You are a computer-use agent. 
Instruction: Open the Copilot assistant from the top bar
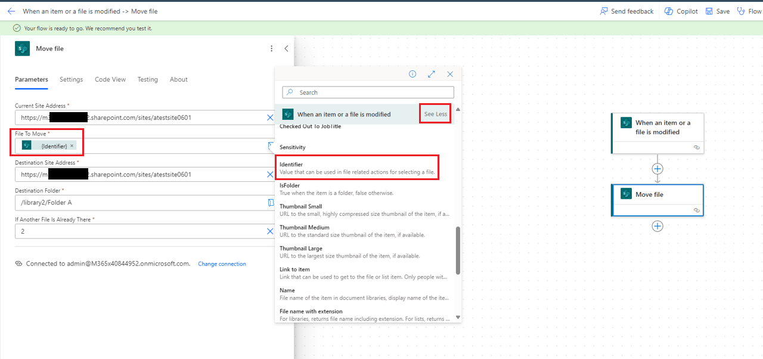click(x=680, y=11)
